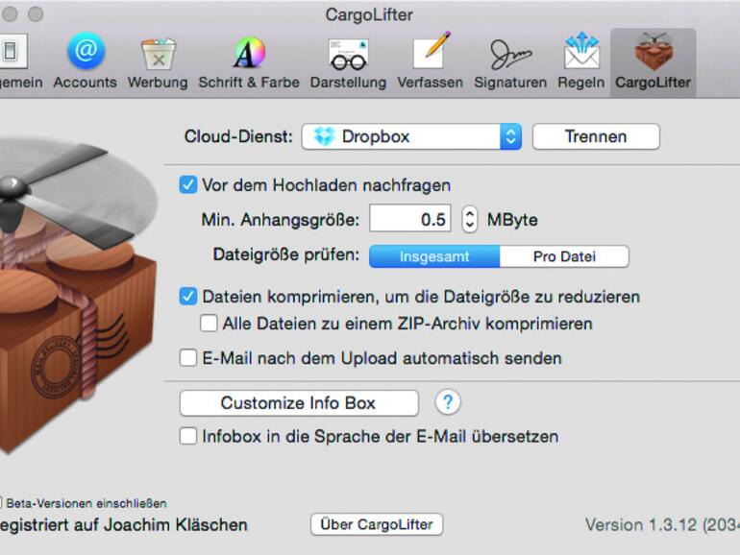Screen dimensions: 740x555
Task: Click the Min. Anhangsgröße stepper arrows
Action: tap(469, 219)
